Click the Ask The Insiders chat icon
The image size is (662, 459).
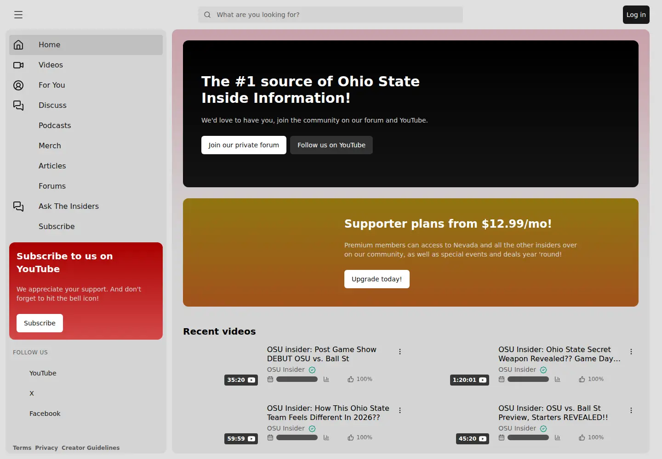point(18,207)
